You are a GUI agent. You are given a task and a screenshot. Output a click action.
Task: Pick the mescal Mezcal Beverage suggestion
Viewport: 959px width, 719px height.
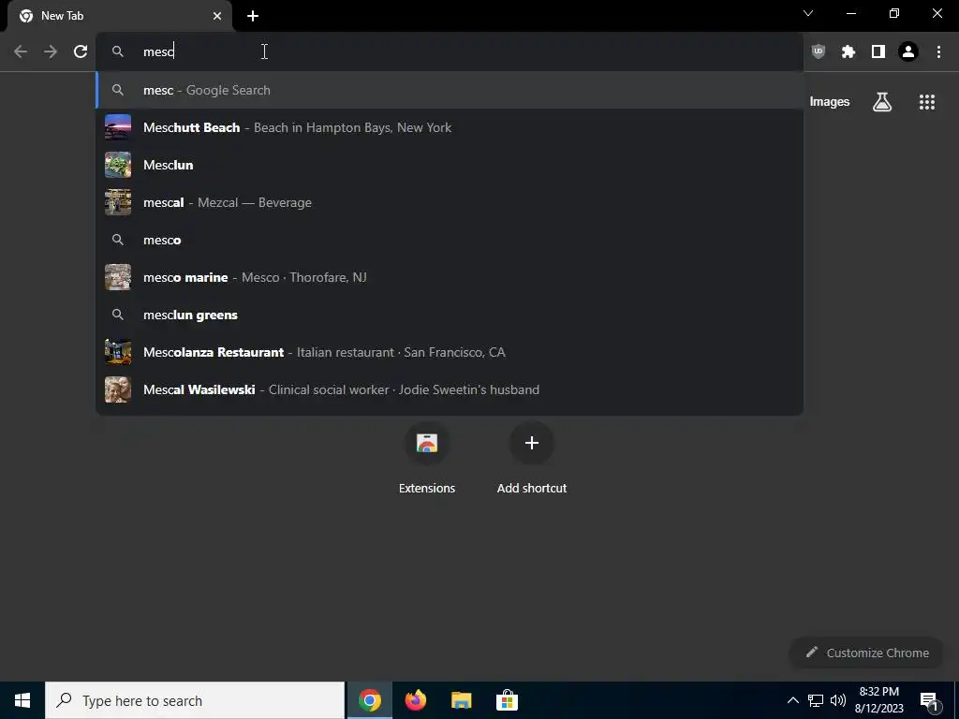pyautogui.click(x=450, y=202)
